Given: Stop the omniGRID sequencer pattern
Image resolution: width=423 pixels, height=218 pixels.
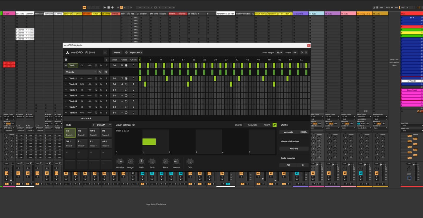Looking at the screenshot, I should click(306, 53).
